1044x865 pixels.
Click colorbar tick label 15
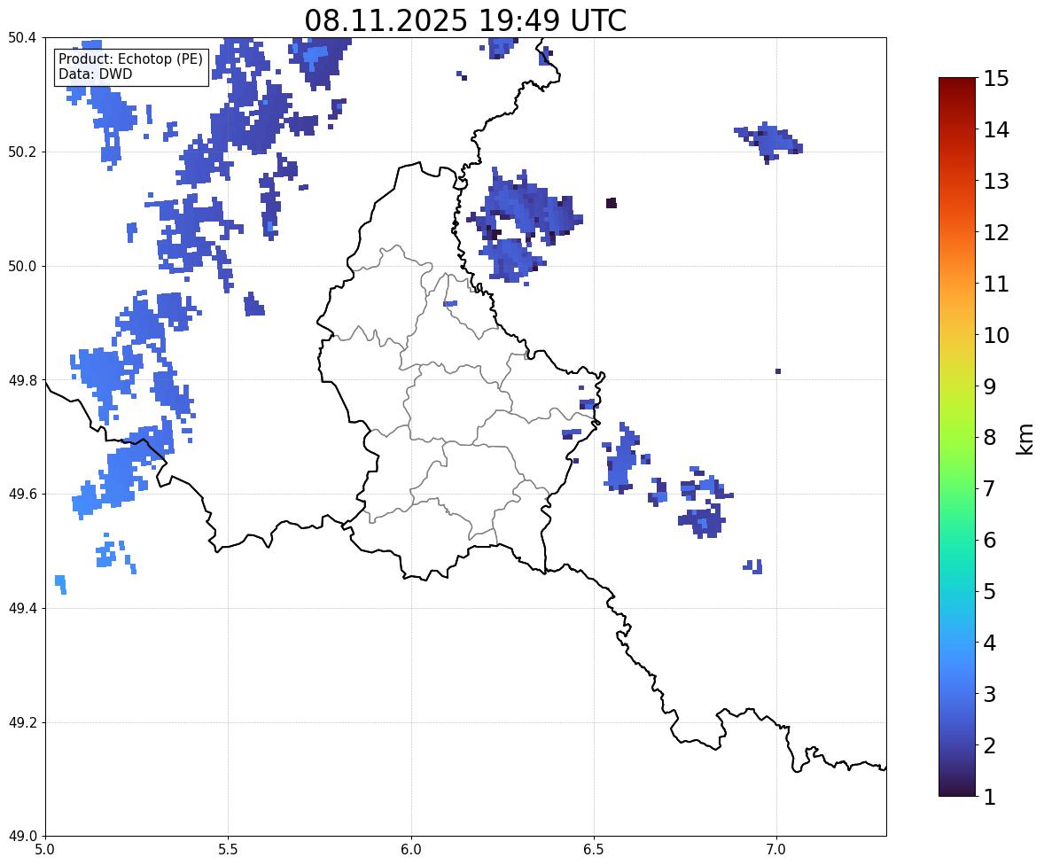coord(996,79)
